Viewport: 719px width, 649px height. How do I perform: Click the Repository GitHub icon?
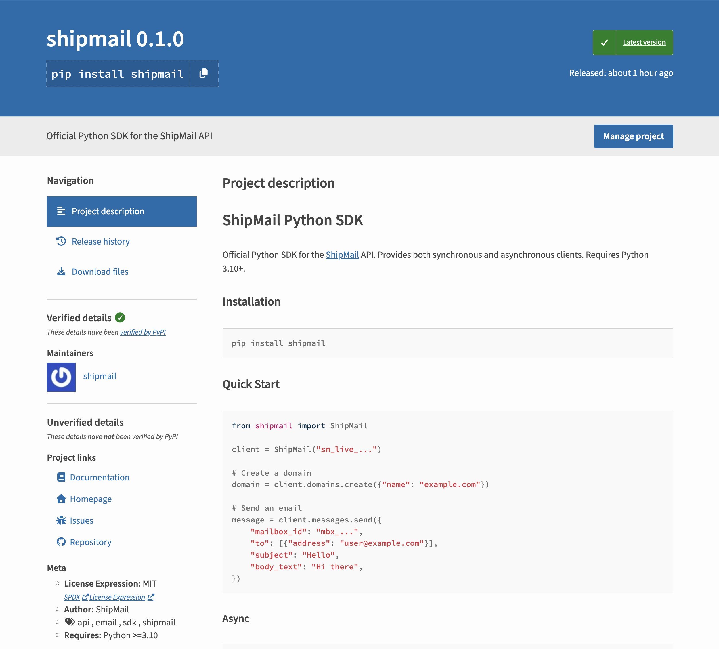click(61, 542)
